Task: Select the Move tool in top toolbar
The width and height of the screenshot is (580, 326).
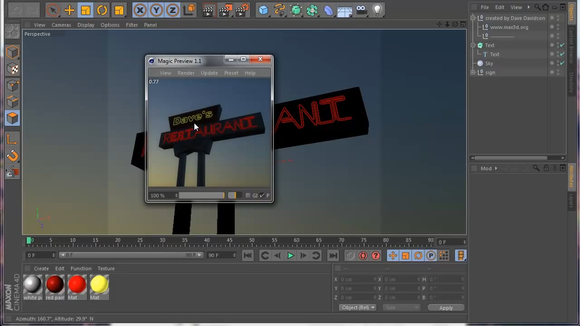Action: tap(69, 10)
